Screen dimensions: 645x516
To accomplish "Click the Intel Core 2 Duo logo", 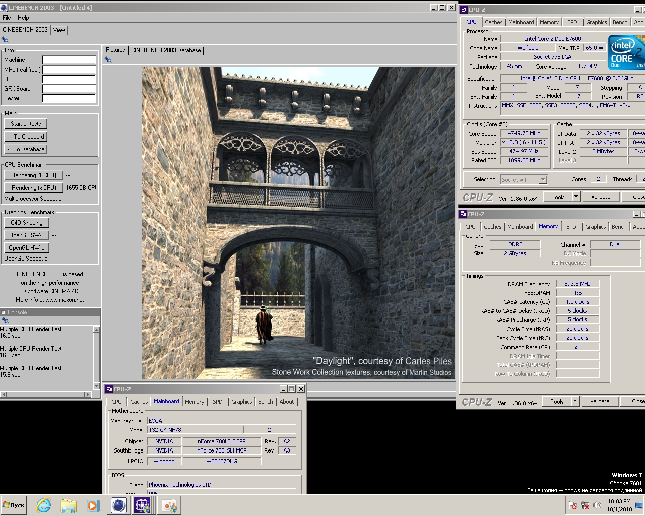I will coord(626,52).
